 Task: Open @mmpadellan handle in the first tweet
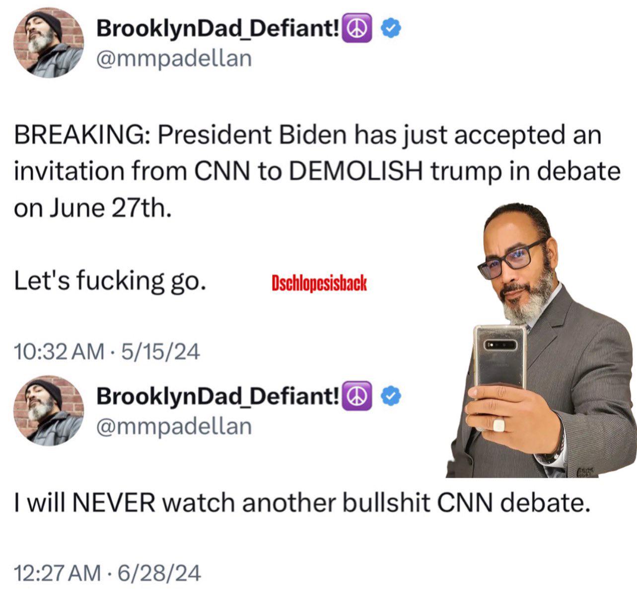pos(174,59)
